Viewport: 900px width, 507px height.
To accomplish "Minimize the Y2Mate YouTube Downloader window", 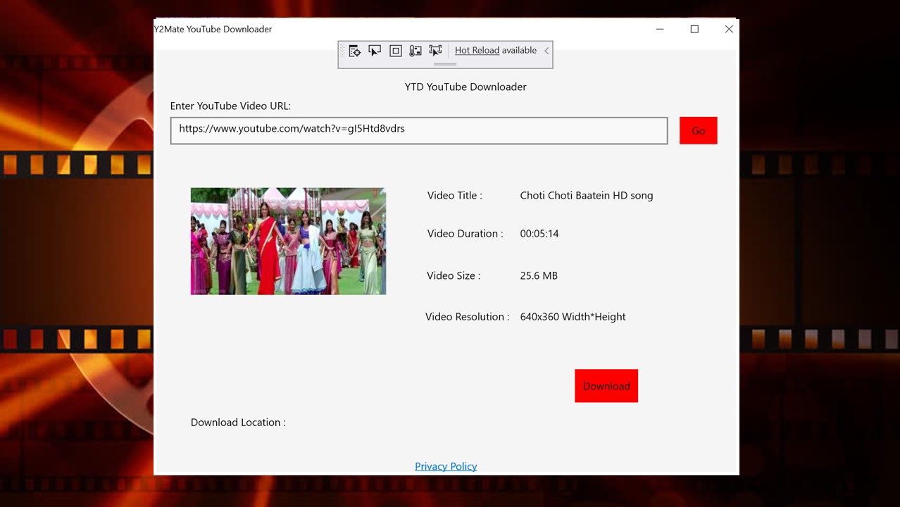I will pos(660,29).
